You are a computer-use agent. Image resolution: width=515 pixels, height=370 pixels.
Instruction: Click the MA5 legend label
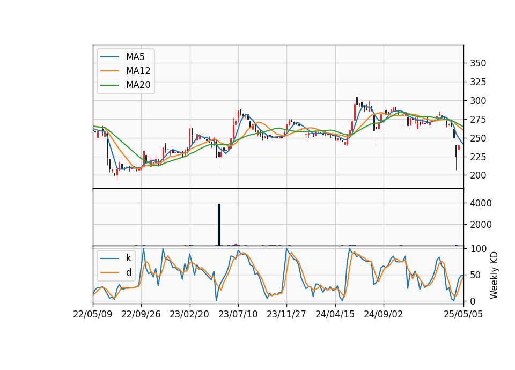click(x=135, y=57)
